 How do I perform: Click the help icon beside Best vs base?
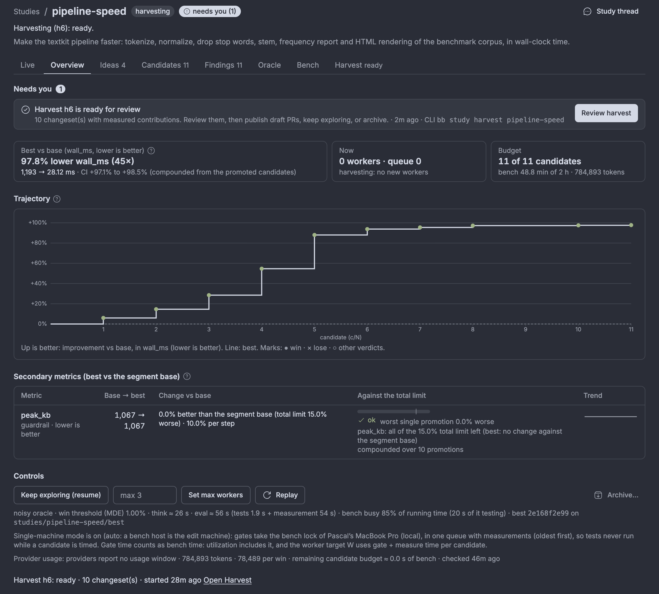click(x=151, y=150)
